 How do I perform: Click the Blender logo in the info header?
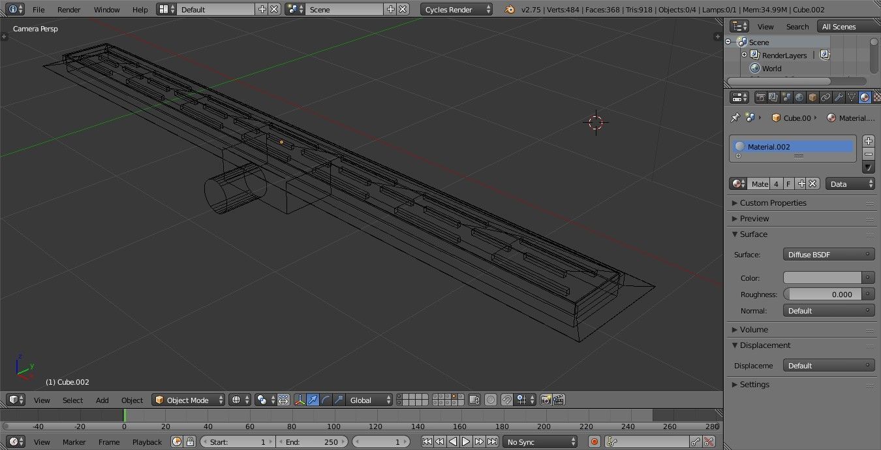click(509, 9)
